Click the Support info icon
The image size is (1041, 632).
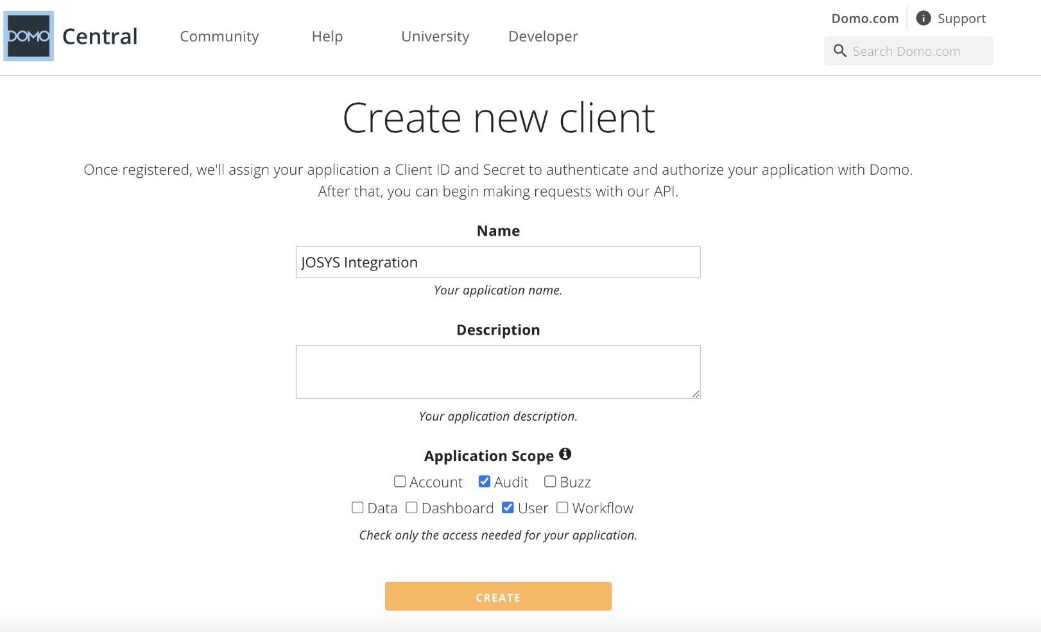click(923, 18)
